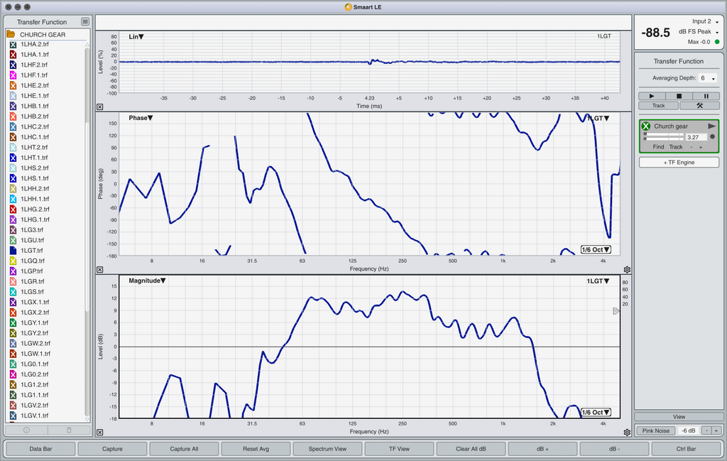Open the Averaging Depth dropdown
The width and height of the screenshot is (727, 461).
click(708, 78)
